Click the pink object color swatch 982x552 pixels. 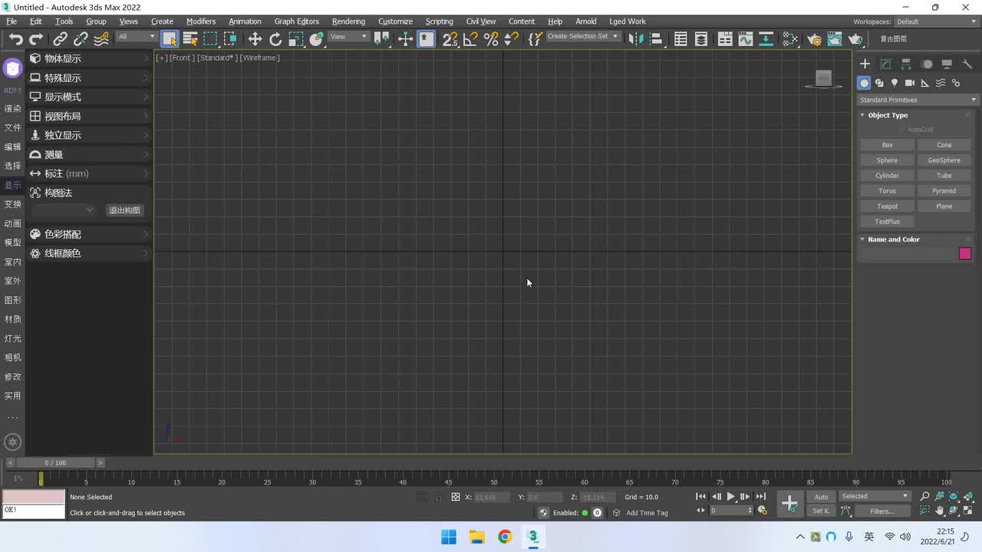pos(965,254)
